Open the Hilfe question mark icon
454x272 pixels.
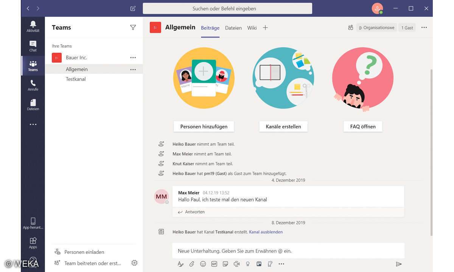pyautogui.click(x=33, y=261)
